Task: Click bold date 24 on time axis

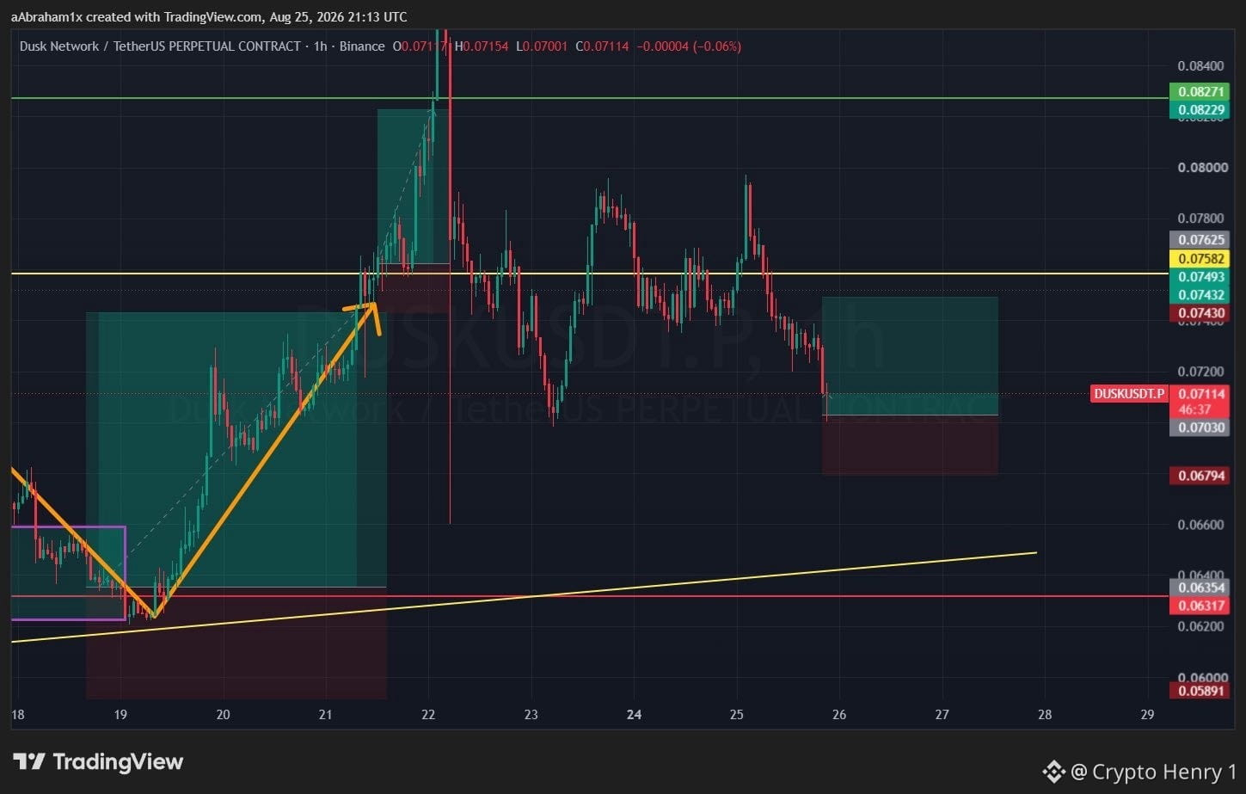Action: 635,715
